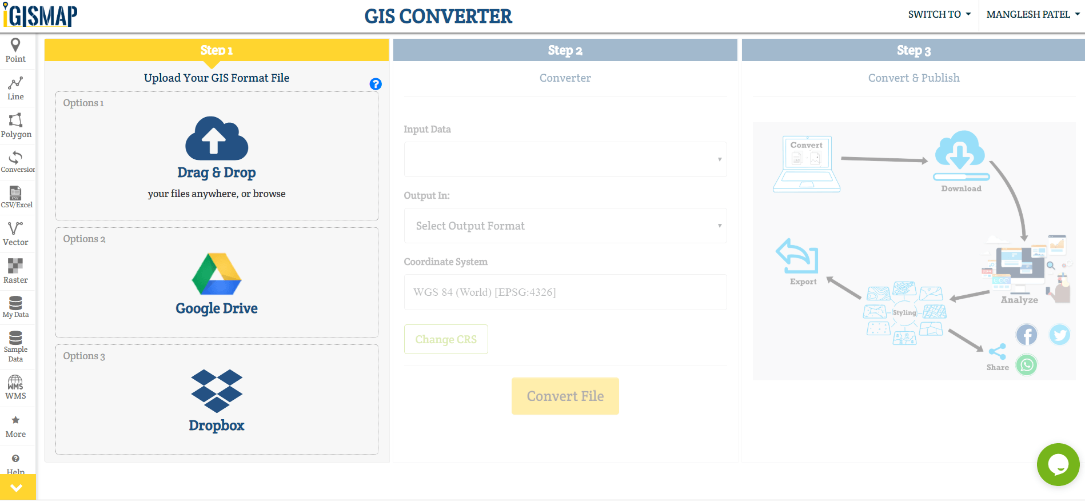This screenshot has width=1085, height=502.
Task: Open the Raster tool in sidebar
Action: (15, 271)
